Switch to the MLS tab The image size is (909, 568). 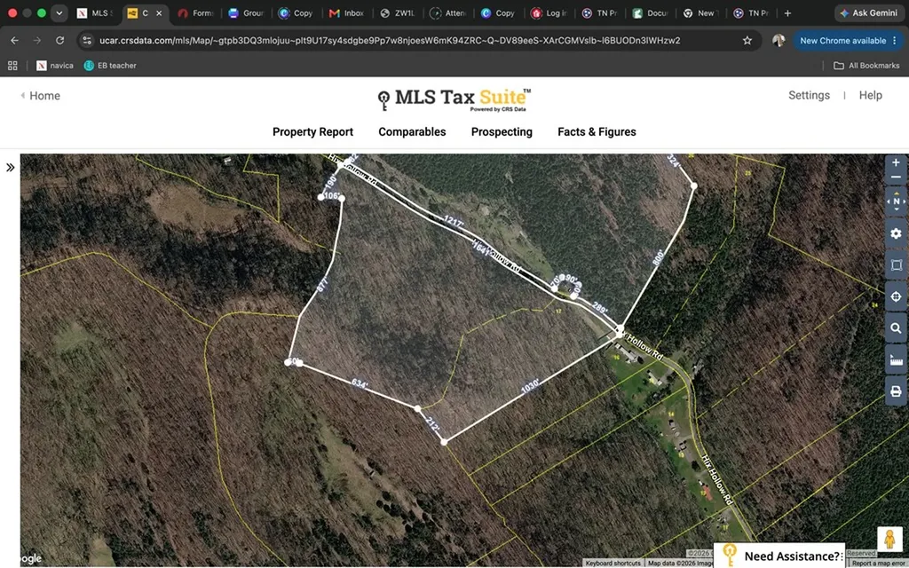point(95,12)
